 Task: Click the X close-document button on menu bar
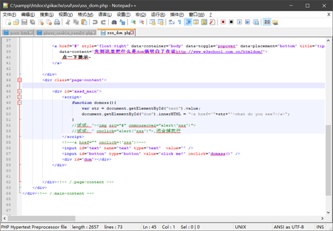coord(329,14)
